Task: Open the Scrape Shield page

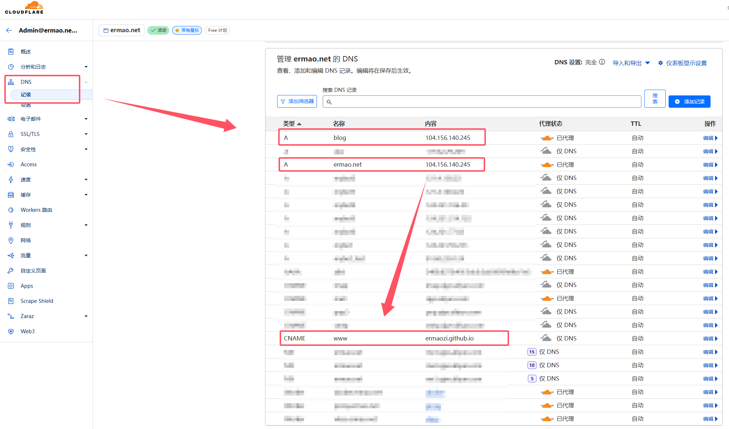Action: click(x=37, y=301)
